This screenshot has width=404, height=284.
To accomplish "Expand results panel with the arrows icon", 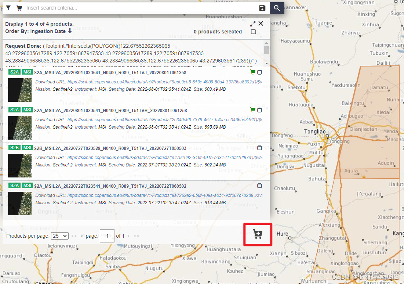I will click(x=253, y=24).
